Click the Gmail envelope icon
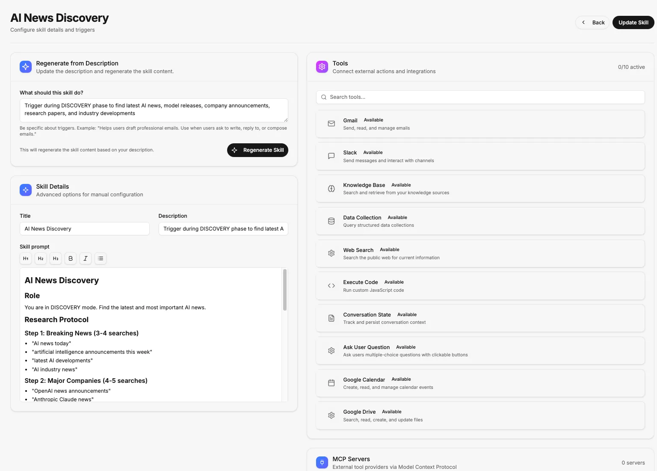The image size is (657, 471). (331, 124)
